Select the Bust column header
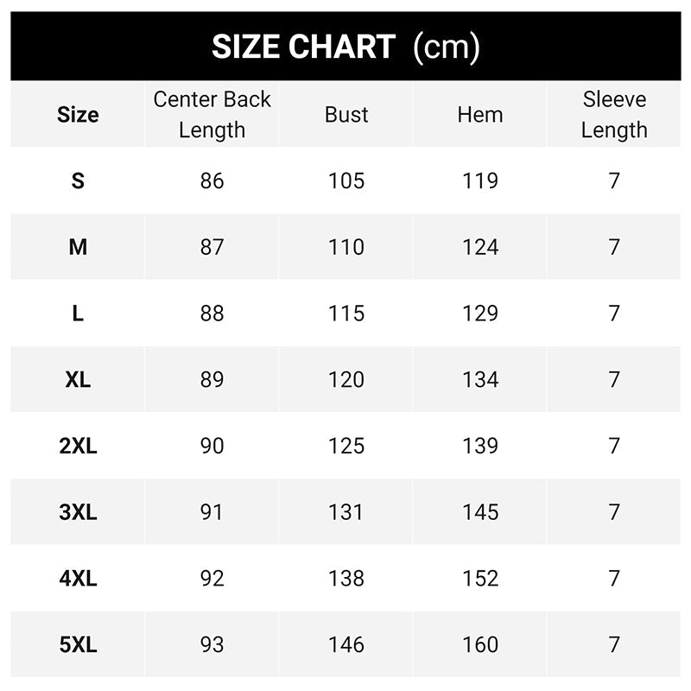This screenshot has height=691, width=691. tap(346, 115)
